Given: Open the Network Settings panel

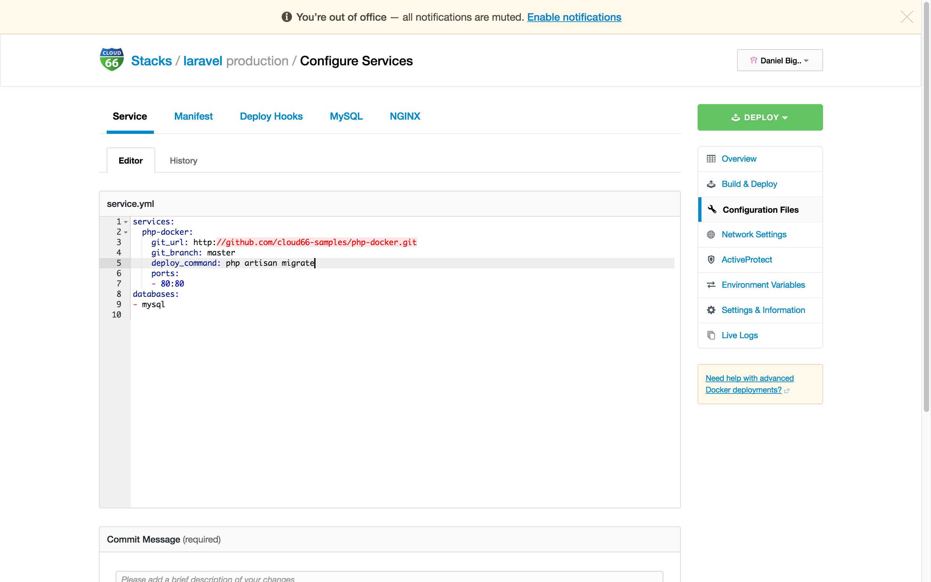Looking at the screenshot, I should click(x=754, y=234).
